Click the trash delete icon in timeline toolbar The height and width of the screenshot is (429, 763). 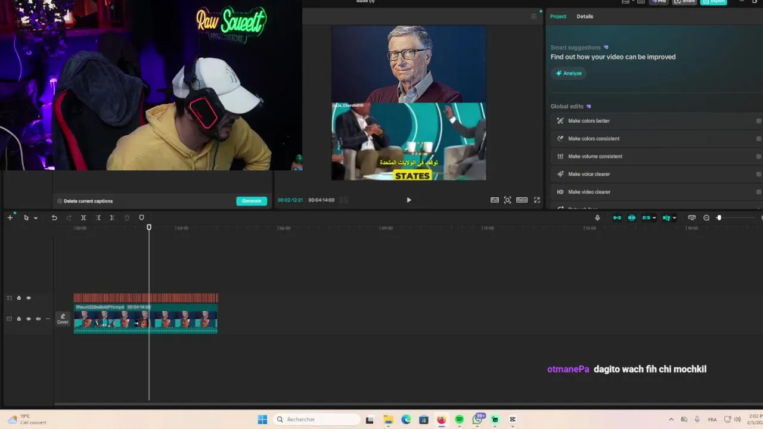click(127, 218)
